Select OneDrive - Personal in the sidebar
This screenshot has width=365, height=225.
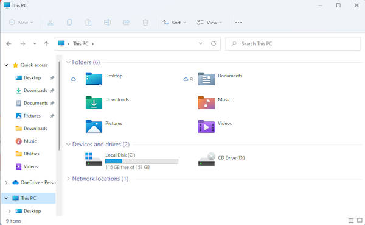pyautogui.click(x=33, y=182)
